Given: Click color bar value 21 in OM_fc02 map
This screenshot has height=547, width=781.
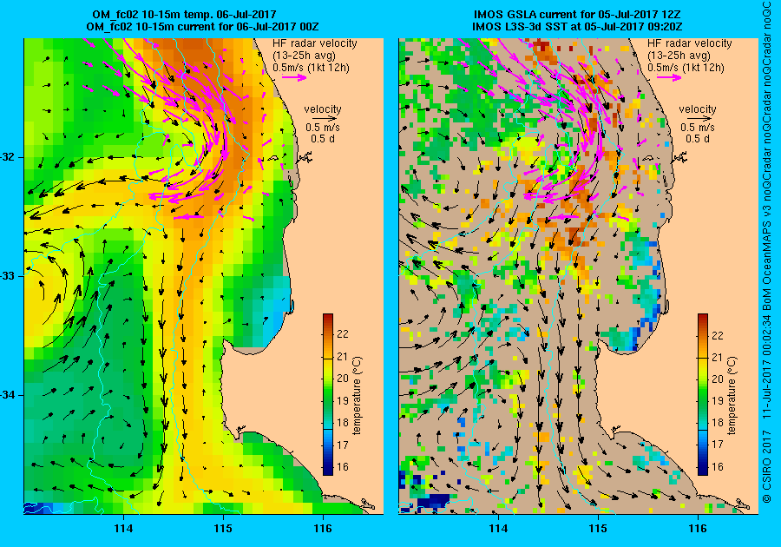Looking at the screenshot, I should [342, 357].
